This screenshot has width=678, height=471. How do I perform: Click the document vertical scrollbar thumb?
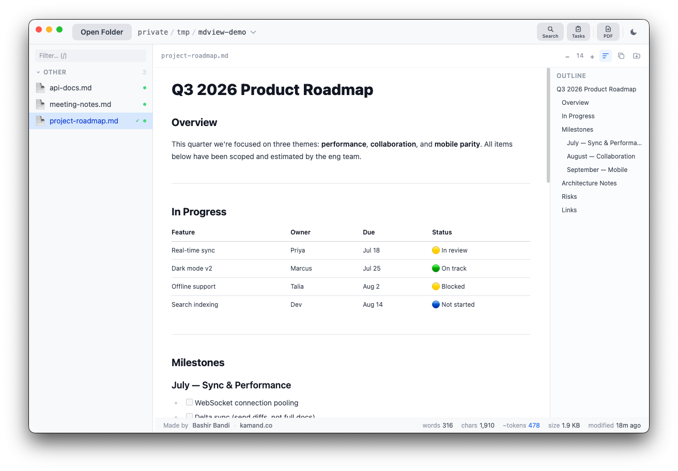coord(548,125)
